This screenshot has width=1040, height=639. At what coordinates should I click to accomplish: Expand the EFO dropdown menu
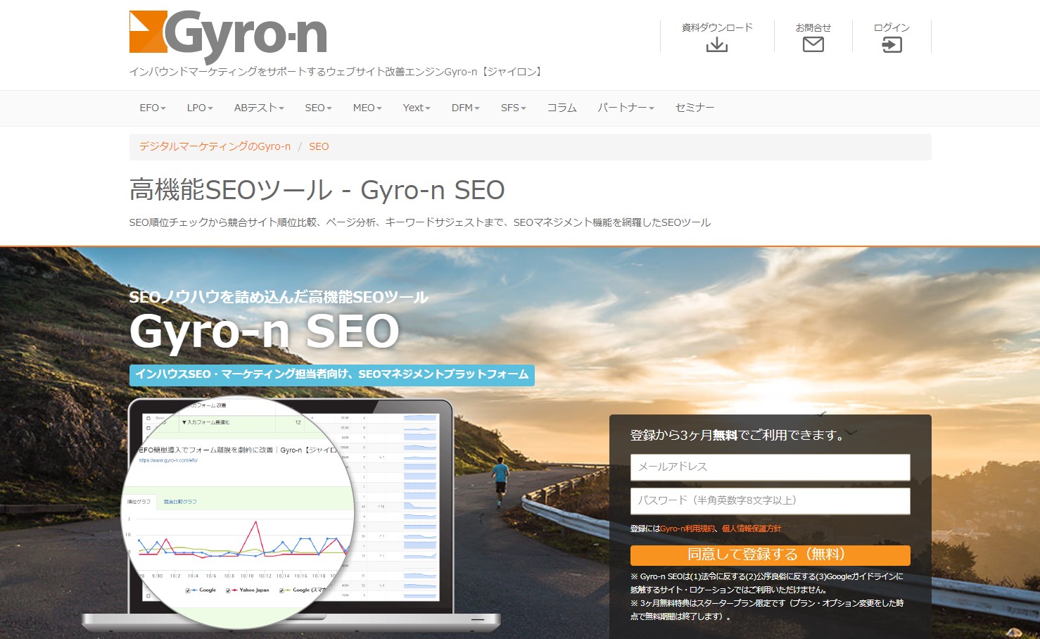point(153,108)
